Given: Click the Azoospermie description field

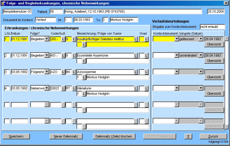Looking at the screenshot, I should 105,72.
